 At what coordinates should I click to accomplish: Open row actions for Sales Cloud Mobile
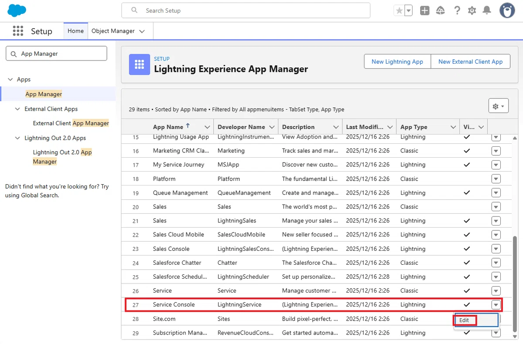click(x=496, y=235)
